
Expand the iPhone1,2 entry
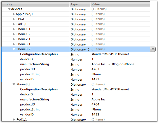click(x=14, y=34)
